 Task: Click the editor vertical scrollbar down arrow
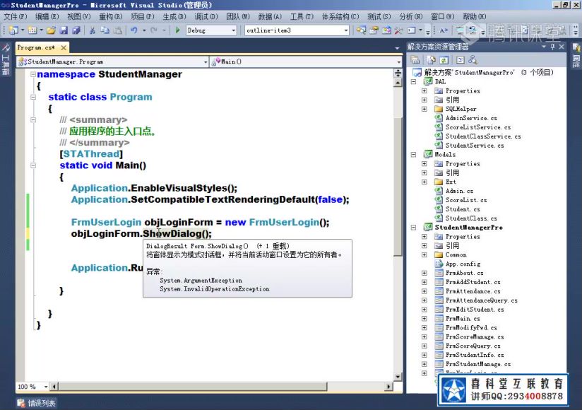tap(398, 377)
